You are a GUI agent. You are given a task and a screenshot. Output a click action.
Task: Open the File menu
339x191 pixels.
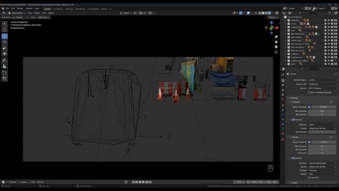7,8
